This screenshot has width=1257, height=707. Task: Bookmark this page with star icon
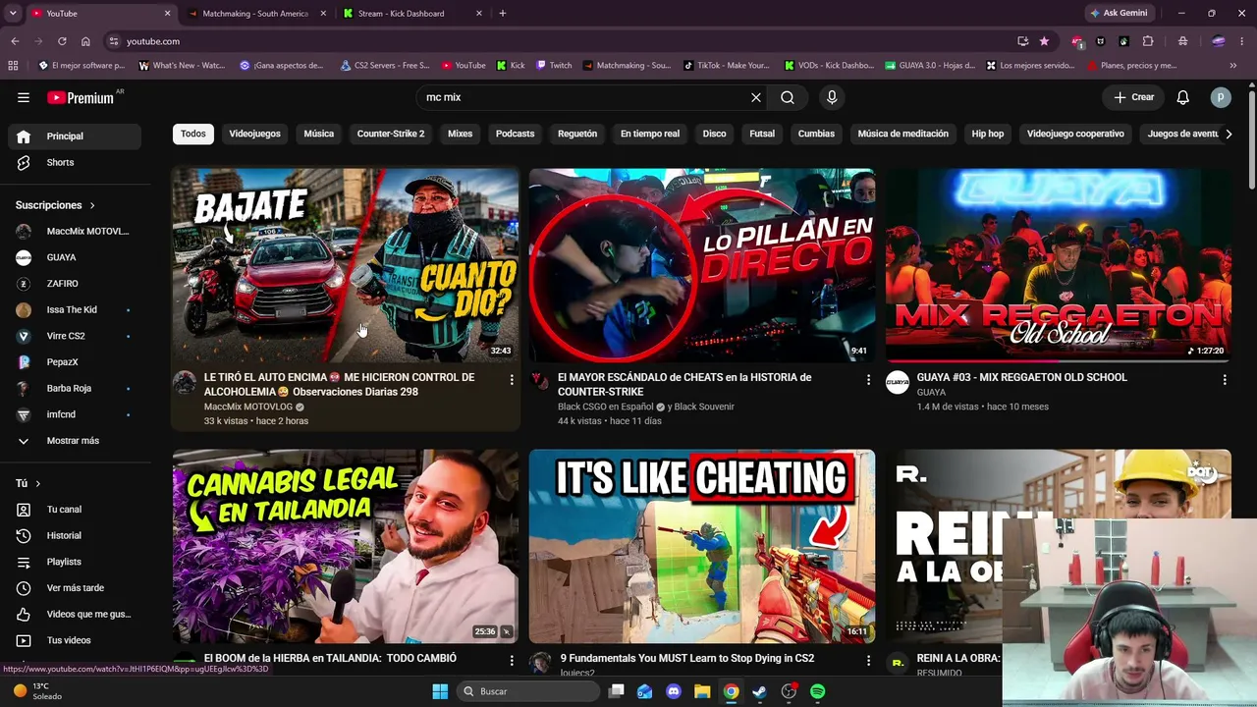(x=1044, y=41)
